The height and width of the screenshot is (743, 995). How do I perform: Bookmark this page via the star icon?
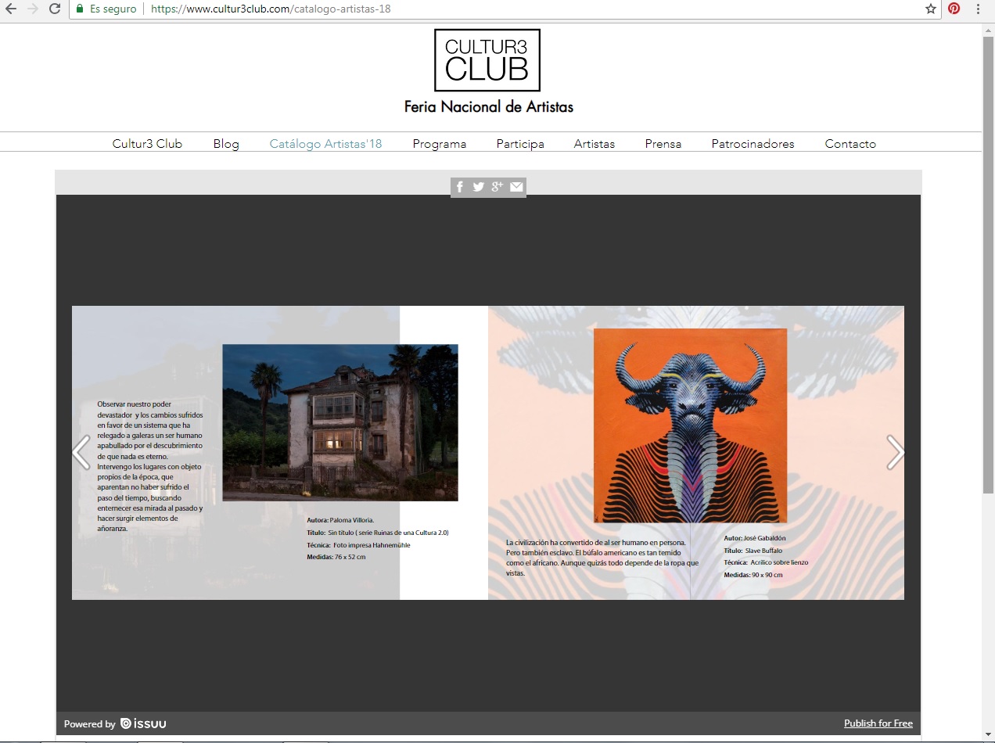point(929,10)
